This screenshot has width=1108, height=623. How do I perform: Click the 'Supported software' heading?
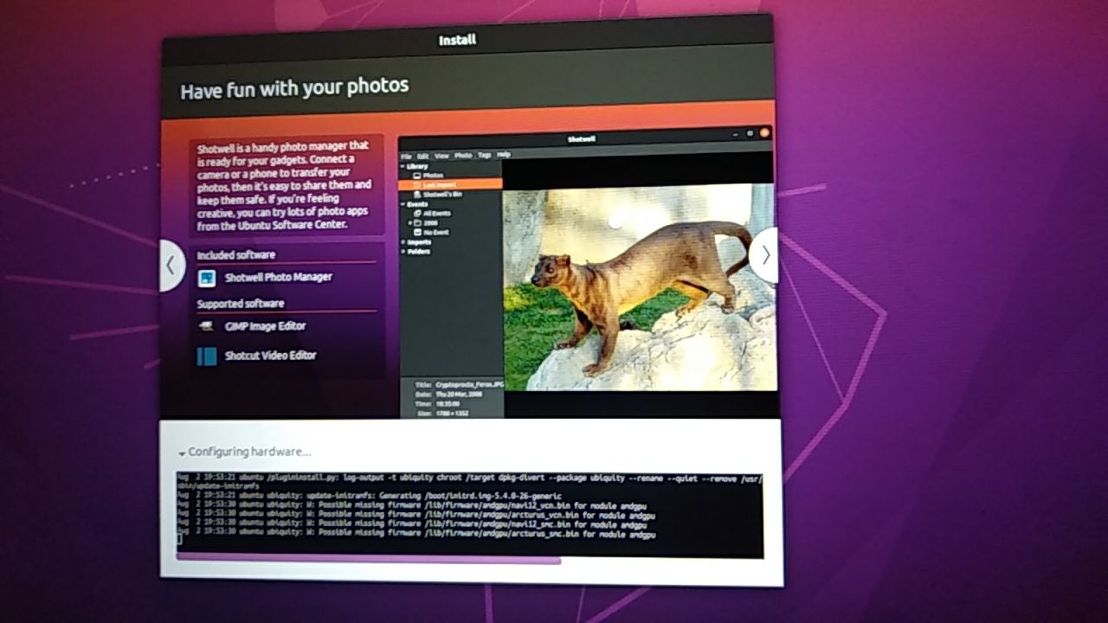coord(240,304)
